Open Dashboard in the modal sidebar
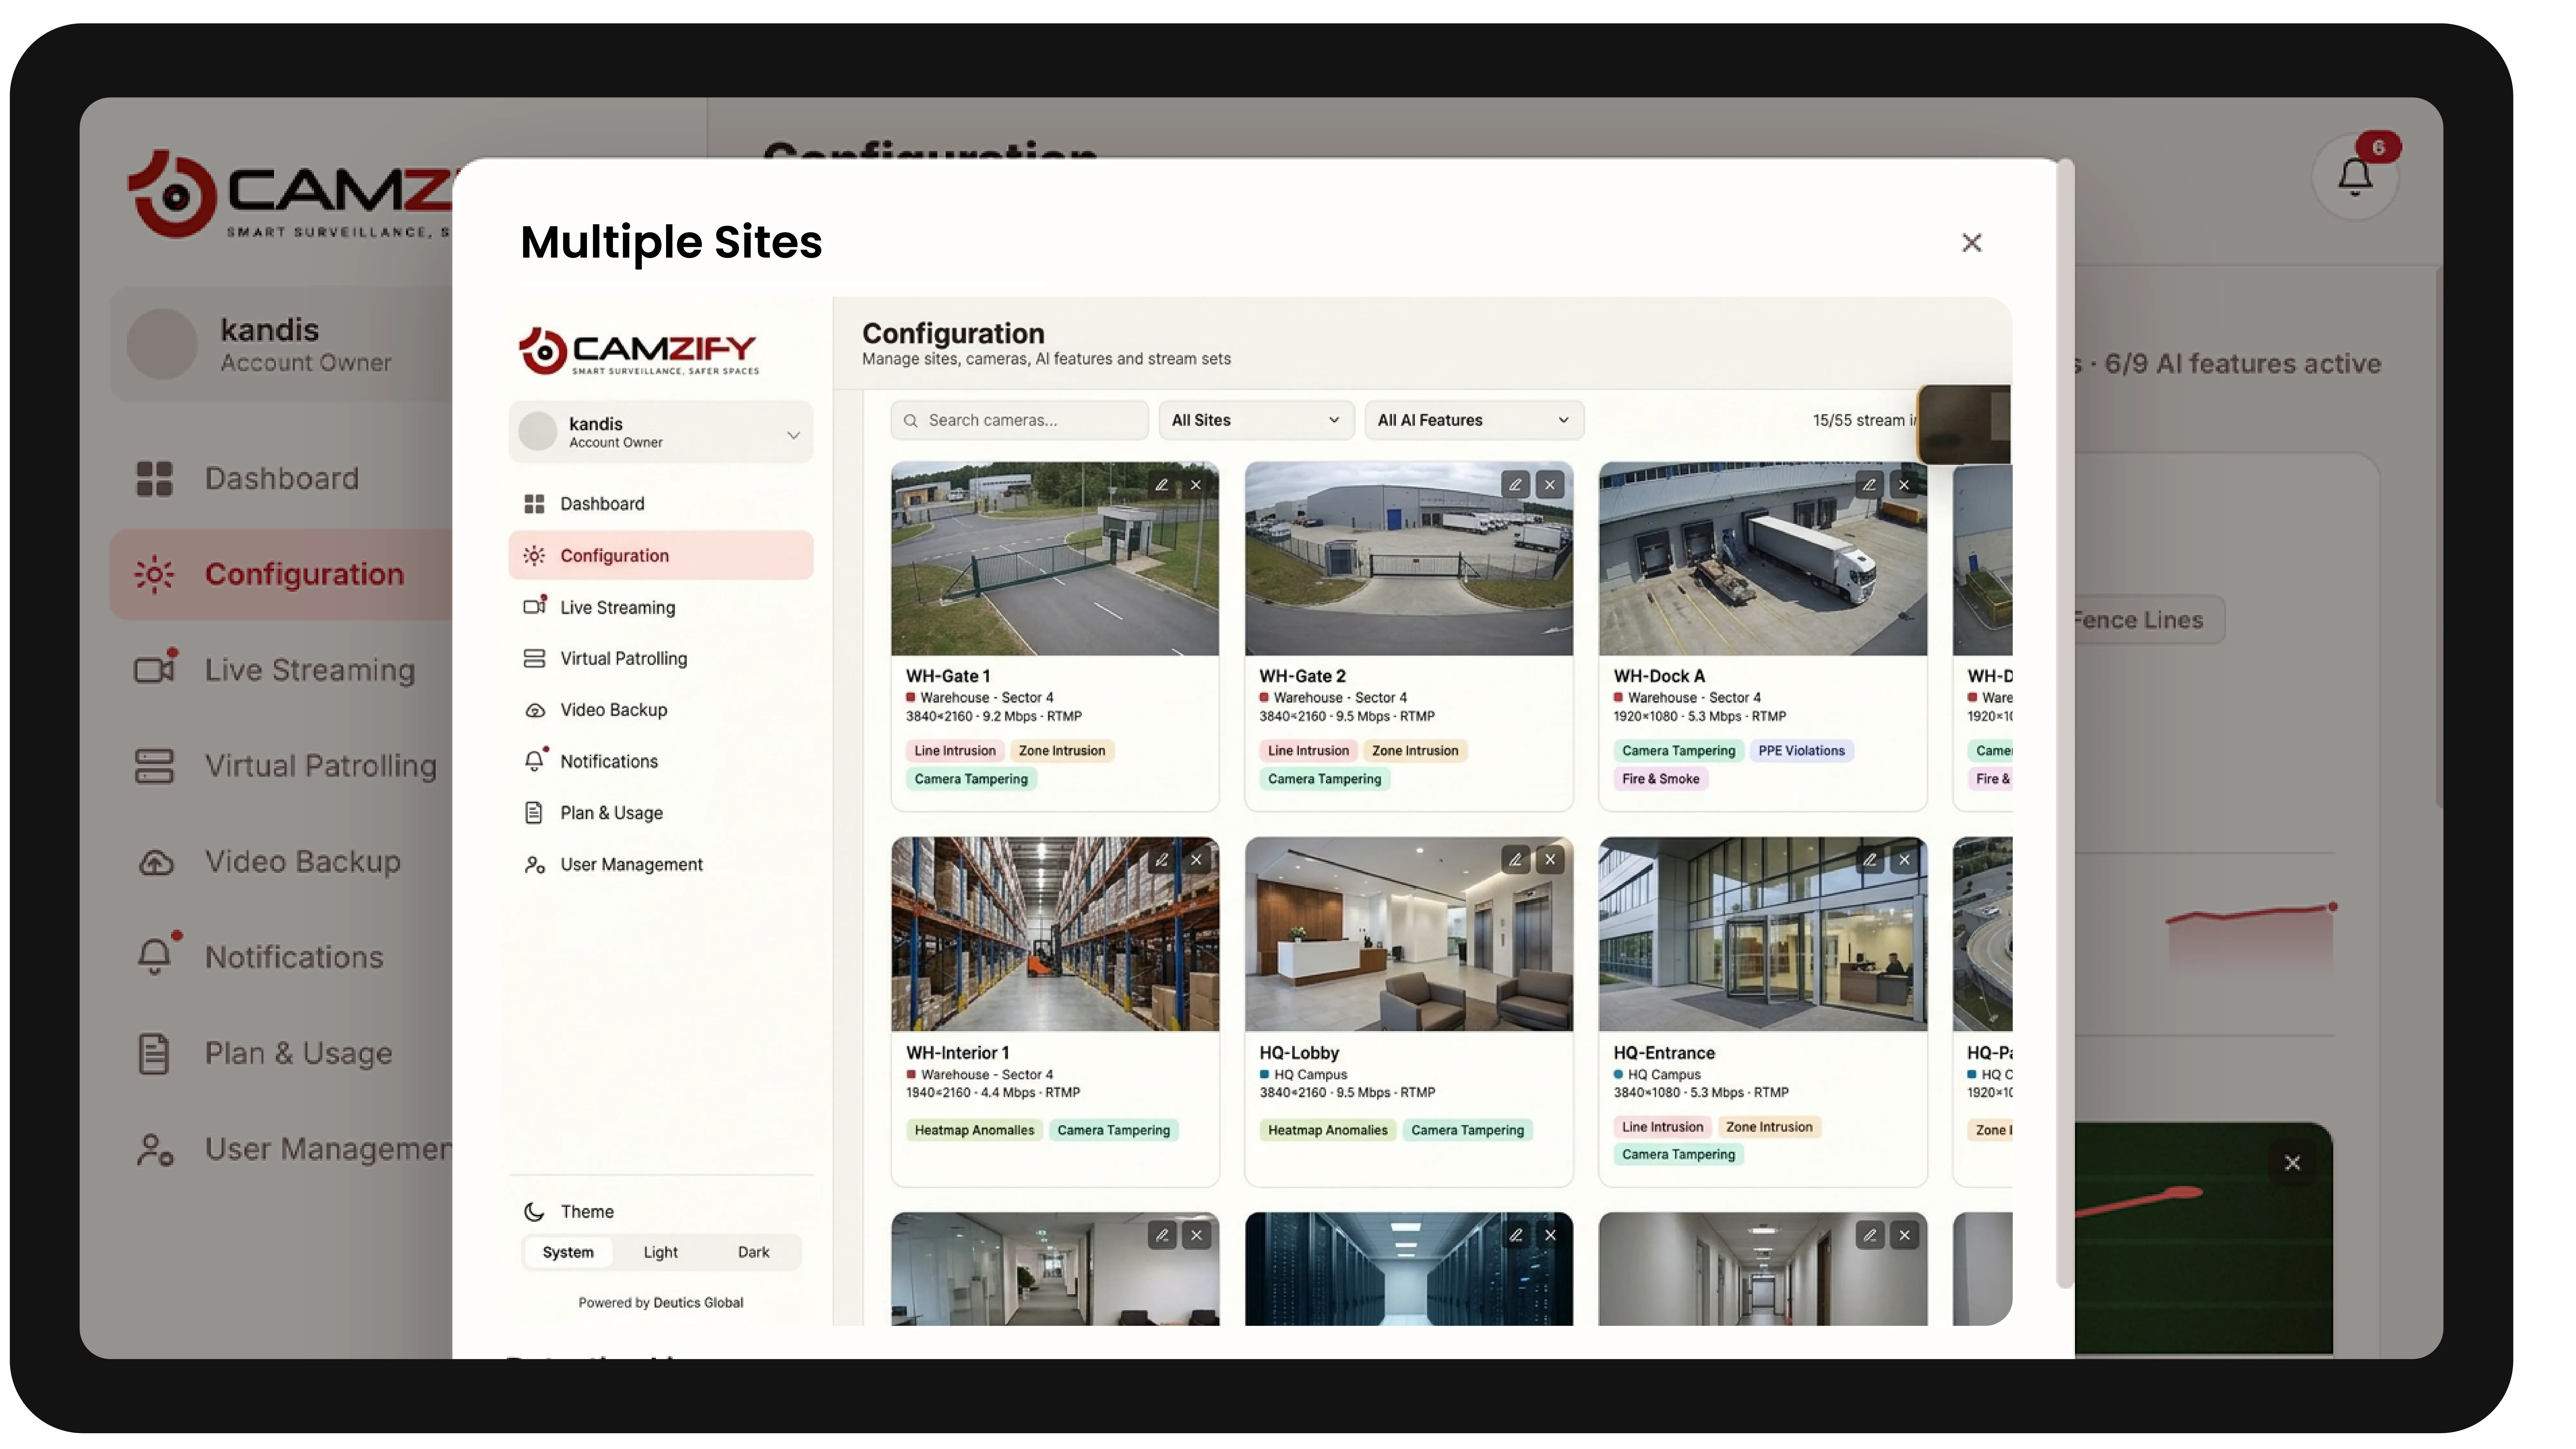Screen dimensions: 2576x1449 [661, 504]
